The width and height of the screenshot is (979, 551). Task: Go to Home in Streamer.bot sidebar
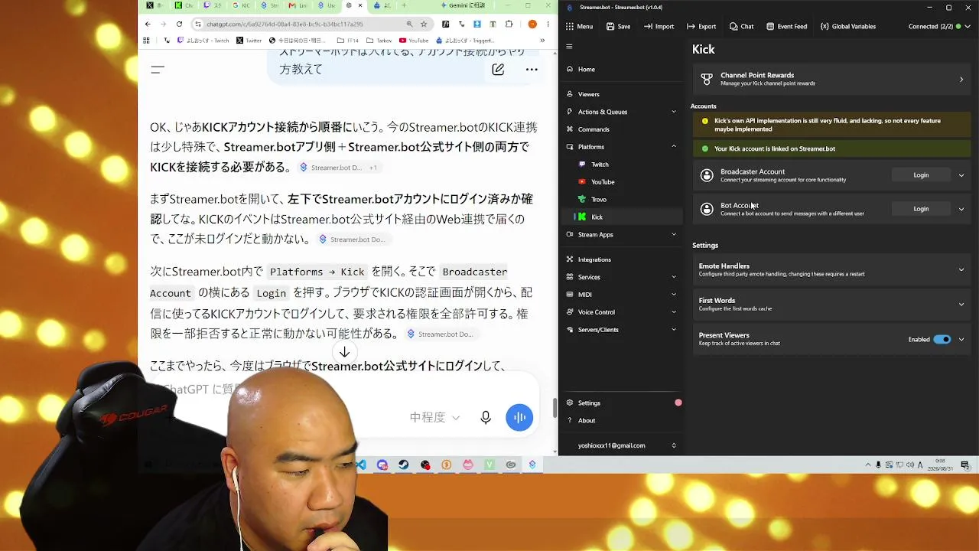click(x=621, y=69)
